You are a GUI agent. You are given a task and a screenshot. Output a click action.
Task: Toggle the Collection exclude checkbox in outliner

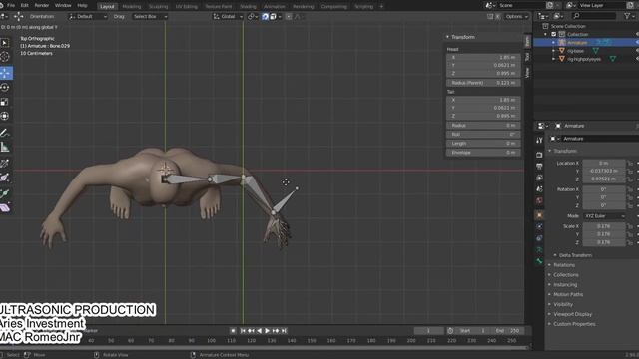[x=553, y=34]
